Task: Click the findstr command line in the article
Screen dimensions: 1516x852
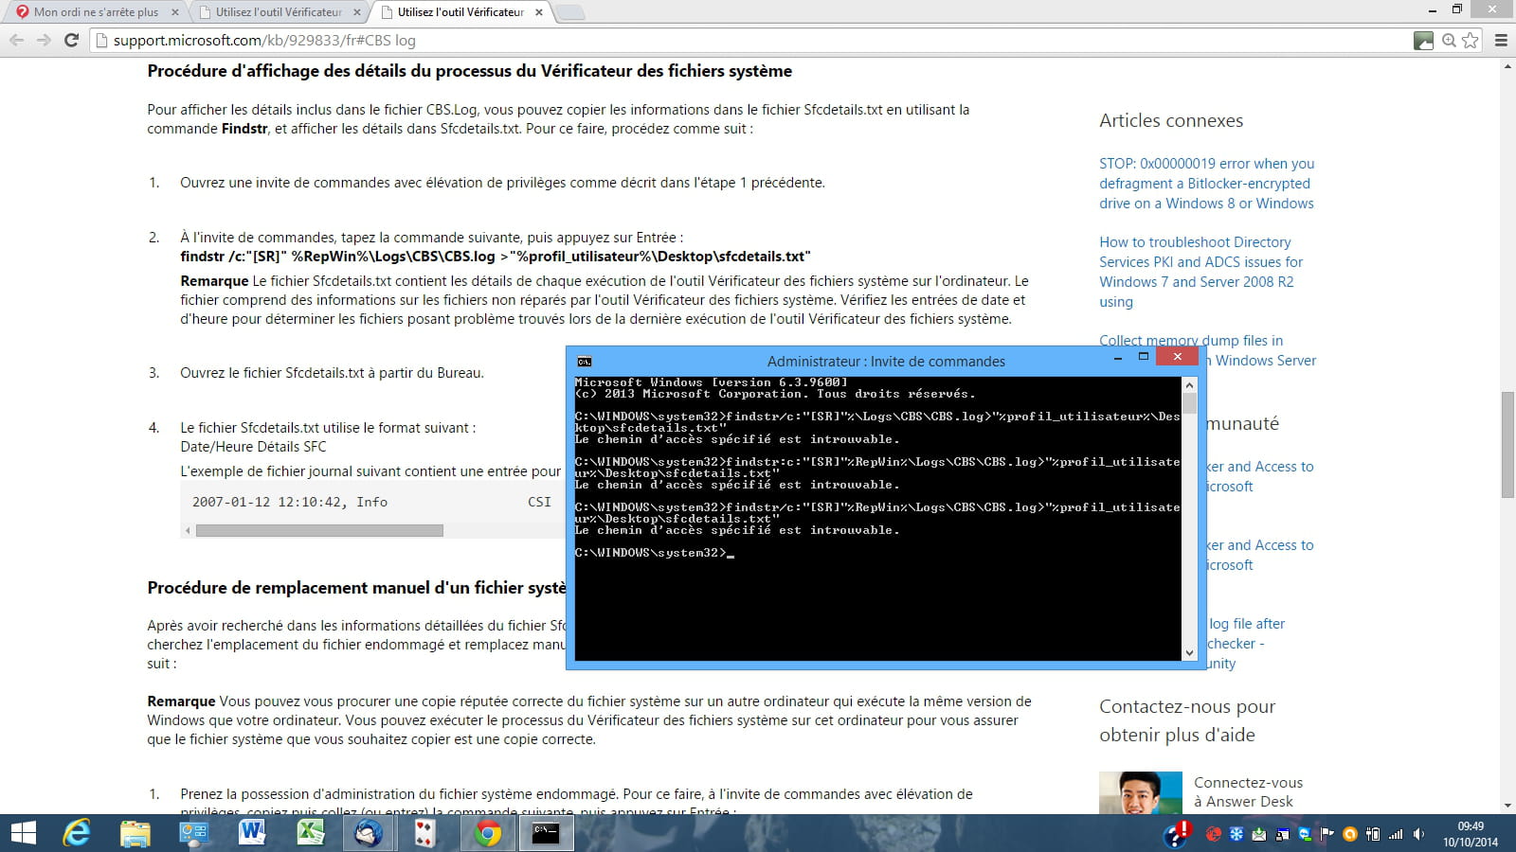Action: pos(496,257)
